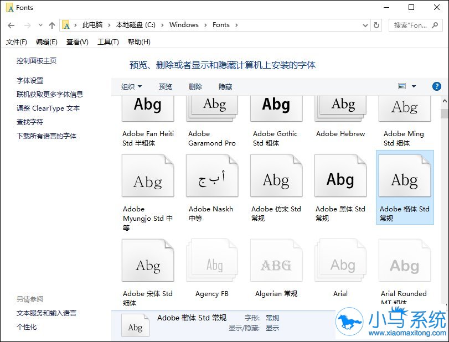Open the 查看(V) menu
The width and height of the screenshot is (449, 342).
tap(78, 42)
